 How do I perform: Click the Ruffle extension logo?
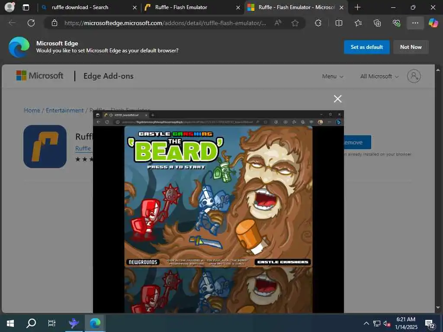(45, 147)
